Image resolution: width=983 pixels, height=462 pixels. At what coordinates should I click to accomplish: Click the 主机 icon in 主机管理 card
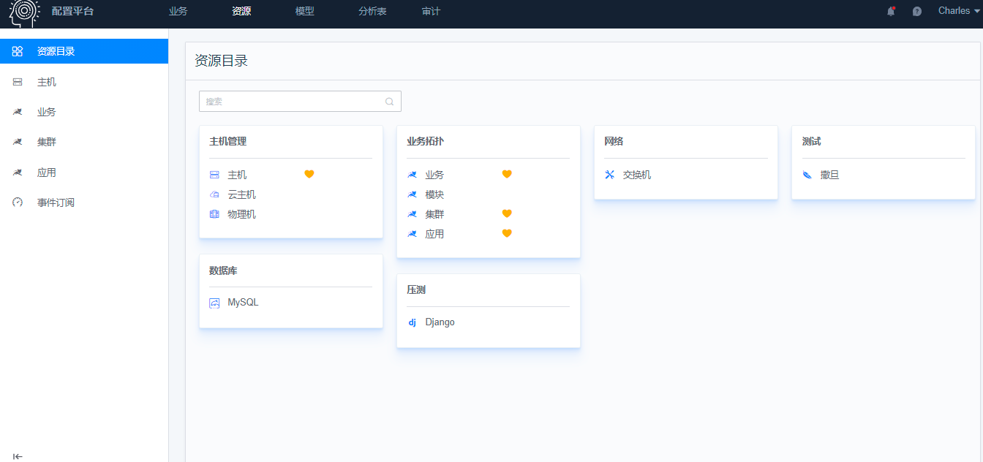pos(214,175)
